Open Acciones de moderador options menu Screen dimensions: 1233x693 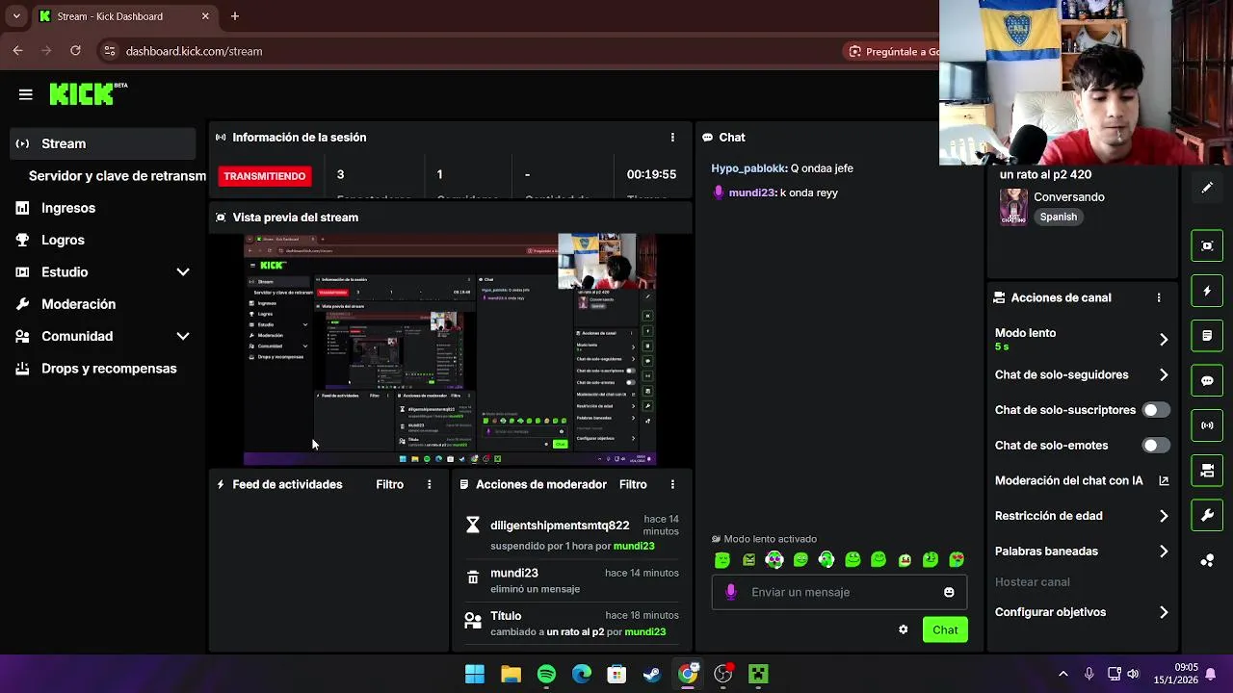[x=672, y=484]
